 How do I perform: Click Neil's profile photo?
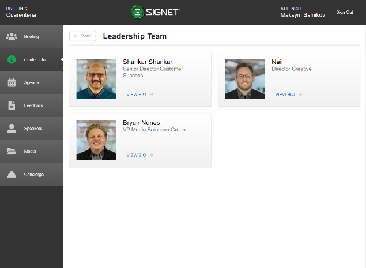[x=244, y=79]
